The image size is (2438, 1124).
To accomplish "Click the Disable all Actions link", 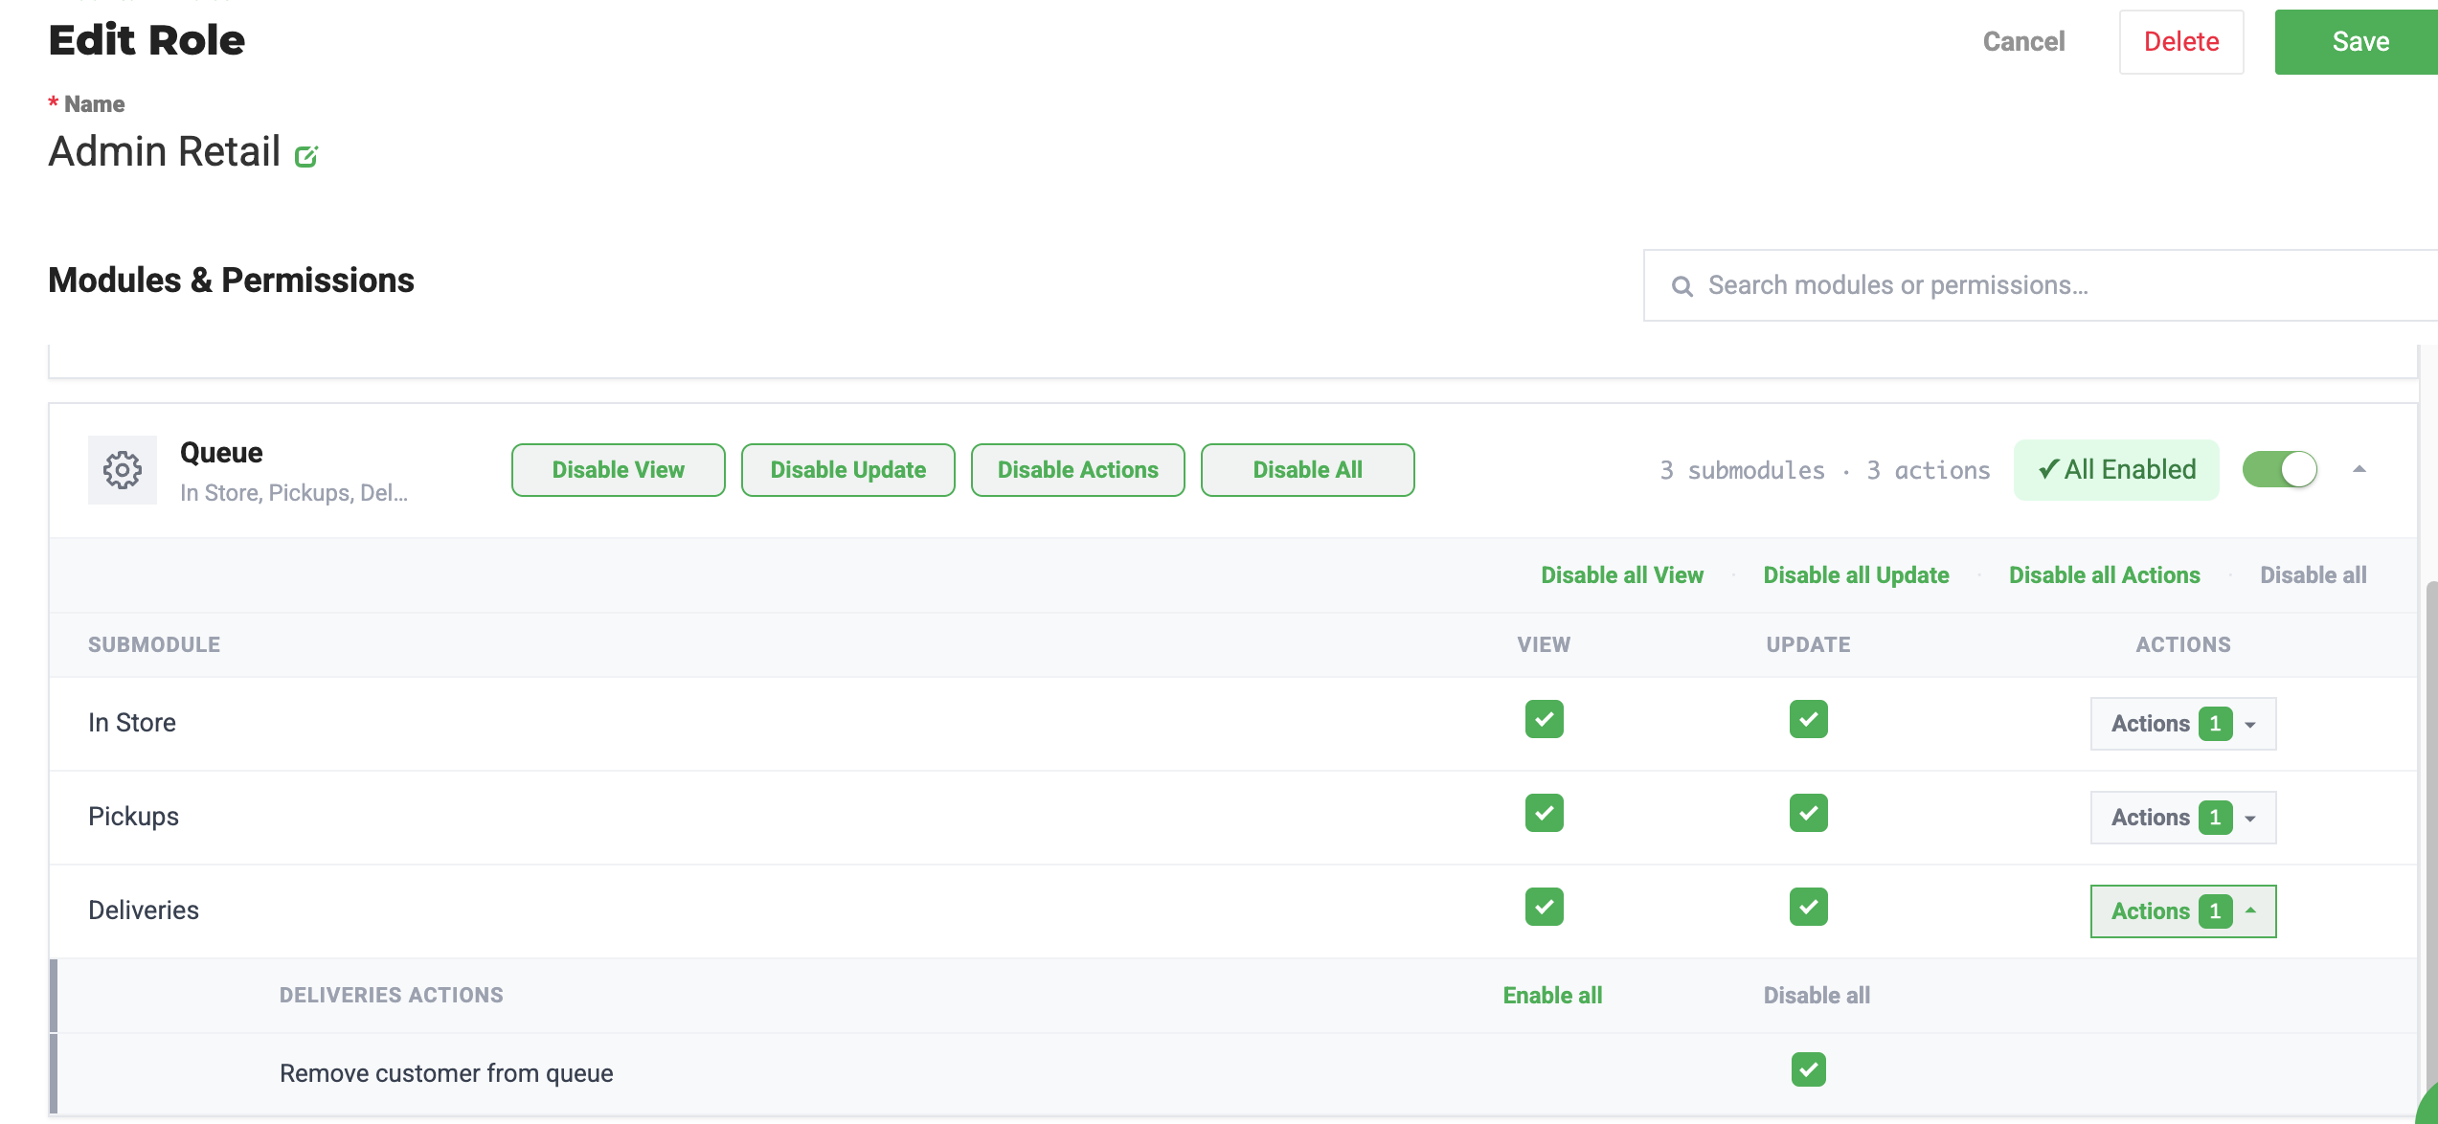I will click(x=2105, y=575).
